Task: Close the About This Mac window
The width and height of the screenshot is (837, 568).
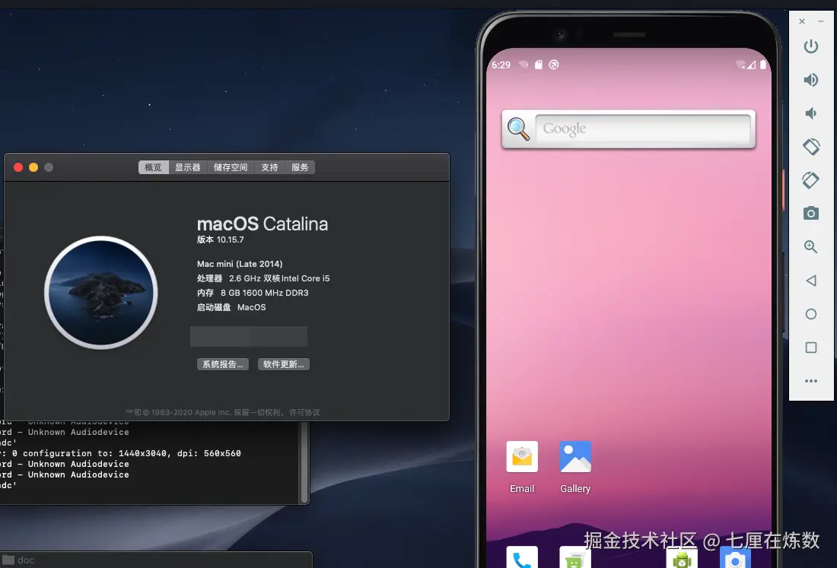Action: click(18, 167)
